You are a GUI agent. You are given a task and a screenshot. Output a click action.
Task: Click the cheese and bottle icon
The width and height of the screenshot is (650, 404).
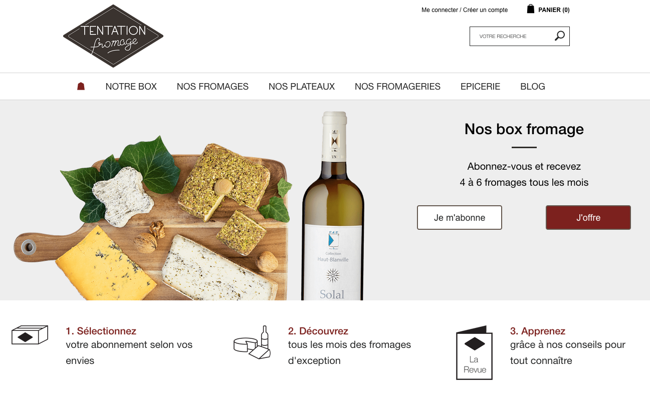point(252,342)
